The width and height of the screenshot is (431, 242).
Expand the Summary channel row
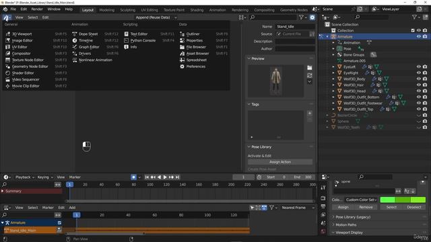3,191
